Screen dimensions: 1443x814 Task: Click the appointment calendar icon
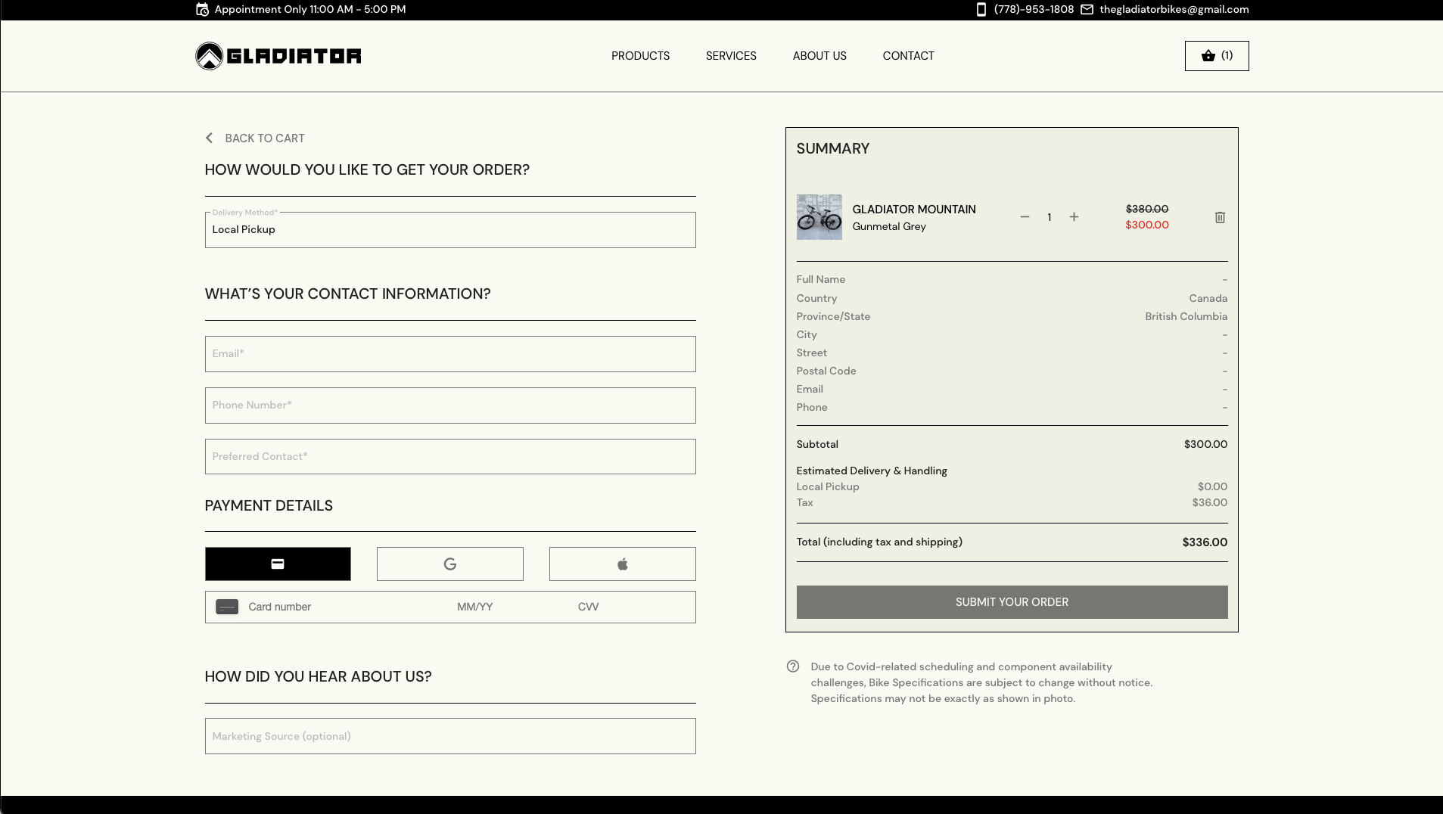(x=202, y=9)
